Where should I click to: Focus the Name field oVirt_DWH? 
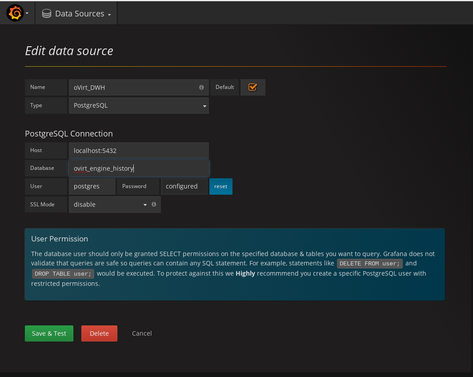pos(133,88)
